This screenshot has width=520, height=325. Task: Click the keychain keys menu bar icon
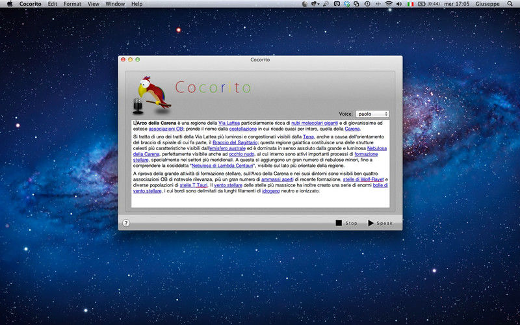pos(326,4)
